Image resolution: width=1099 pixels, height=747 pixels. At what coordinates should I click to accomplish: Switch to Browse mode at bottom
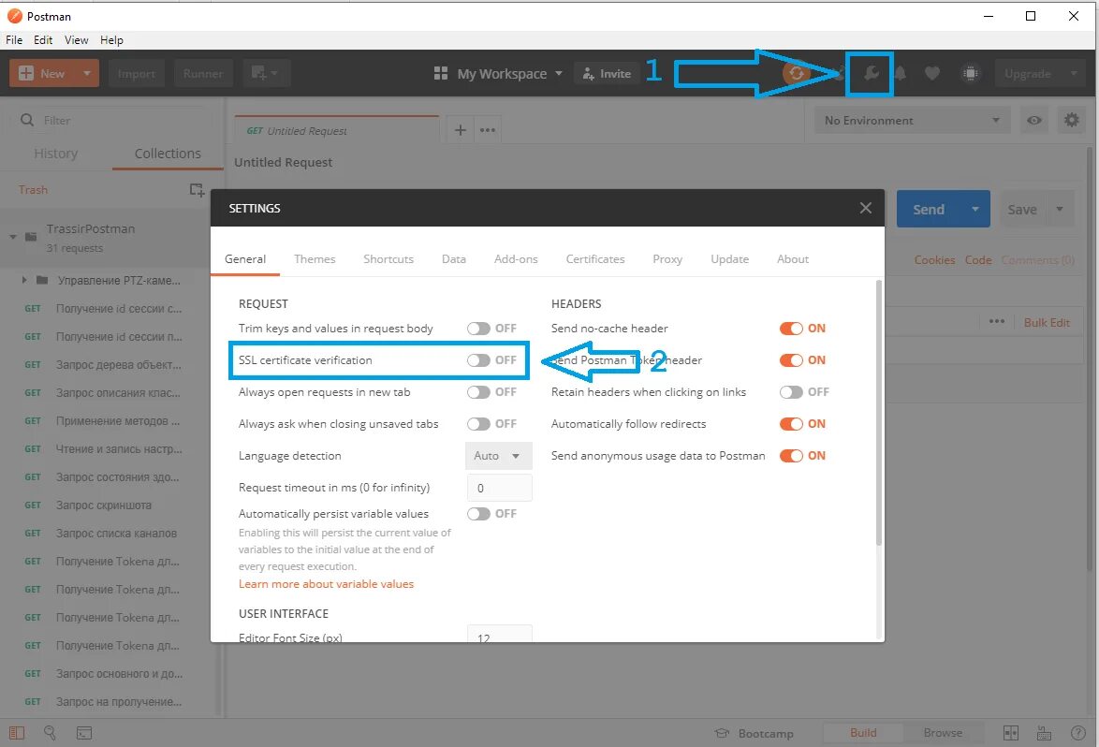(943, 733)
